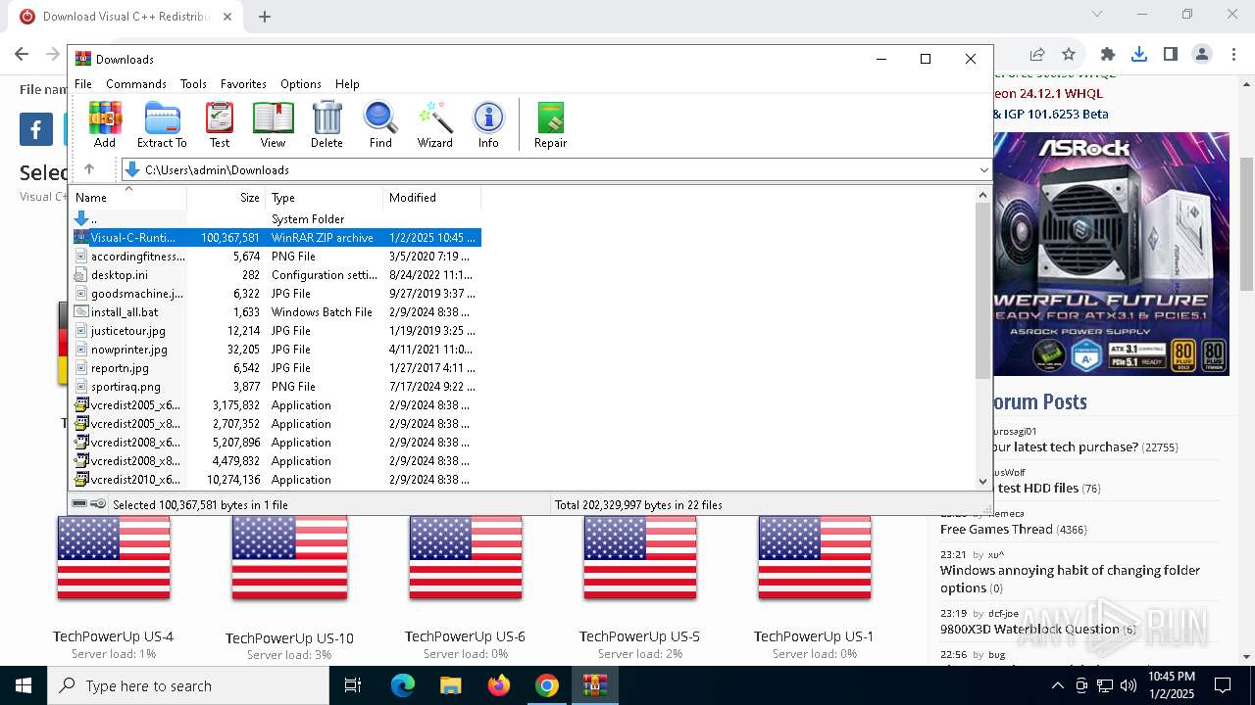Open the Tools menu
The width and height of the screenshot is (1255, 705).
193,84
